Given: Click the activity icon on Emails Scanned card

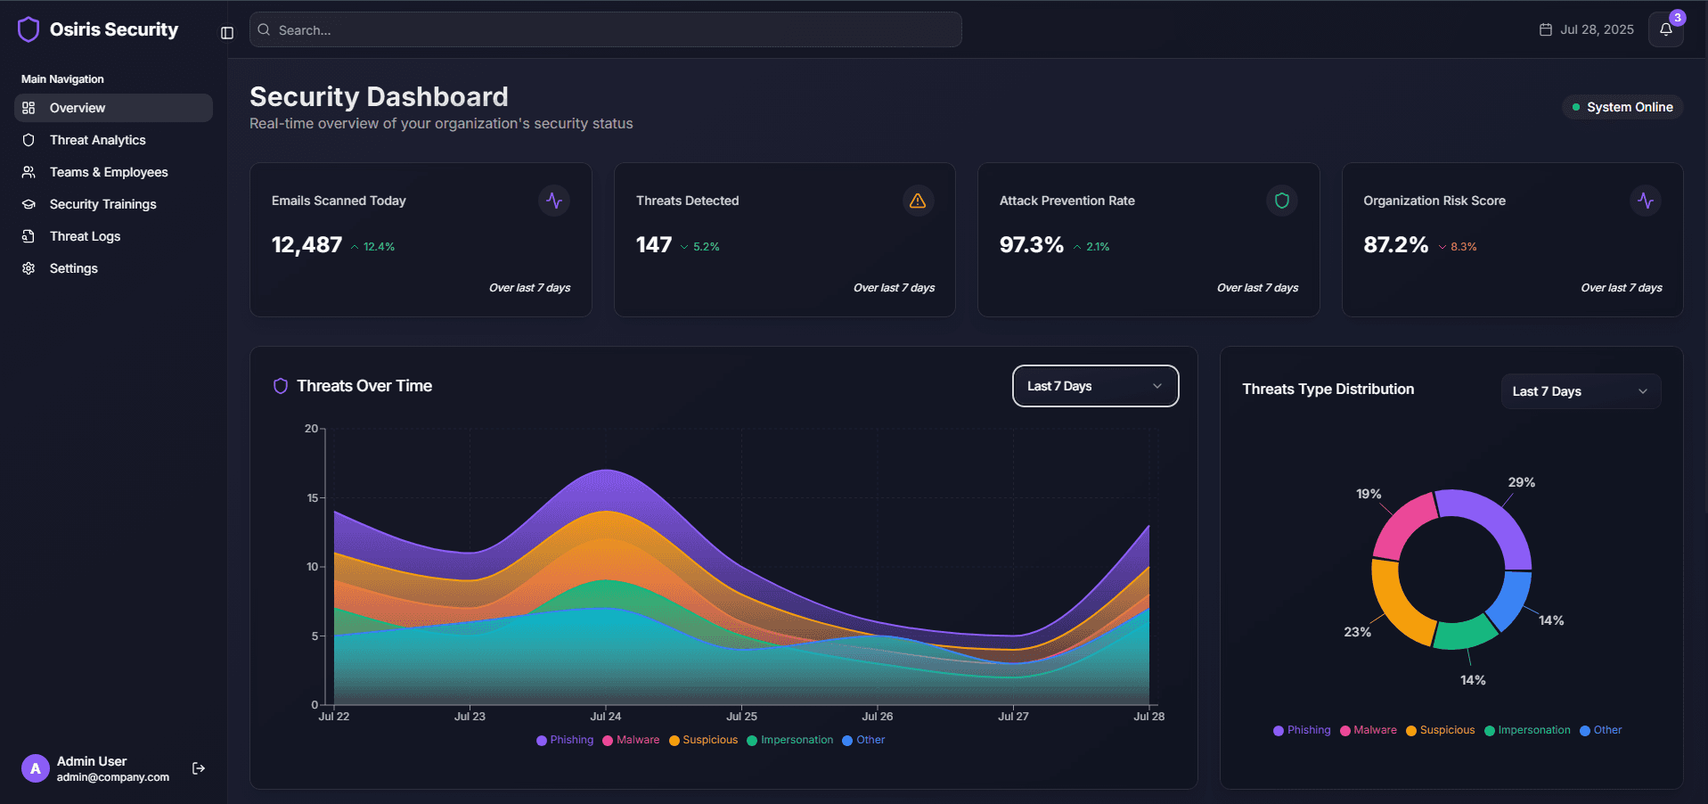Looking at the screenshot, I should point(554,201).
